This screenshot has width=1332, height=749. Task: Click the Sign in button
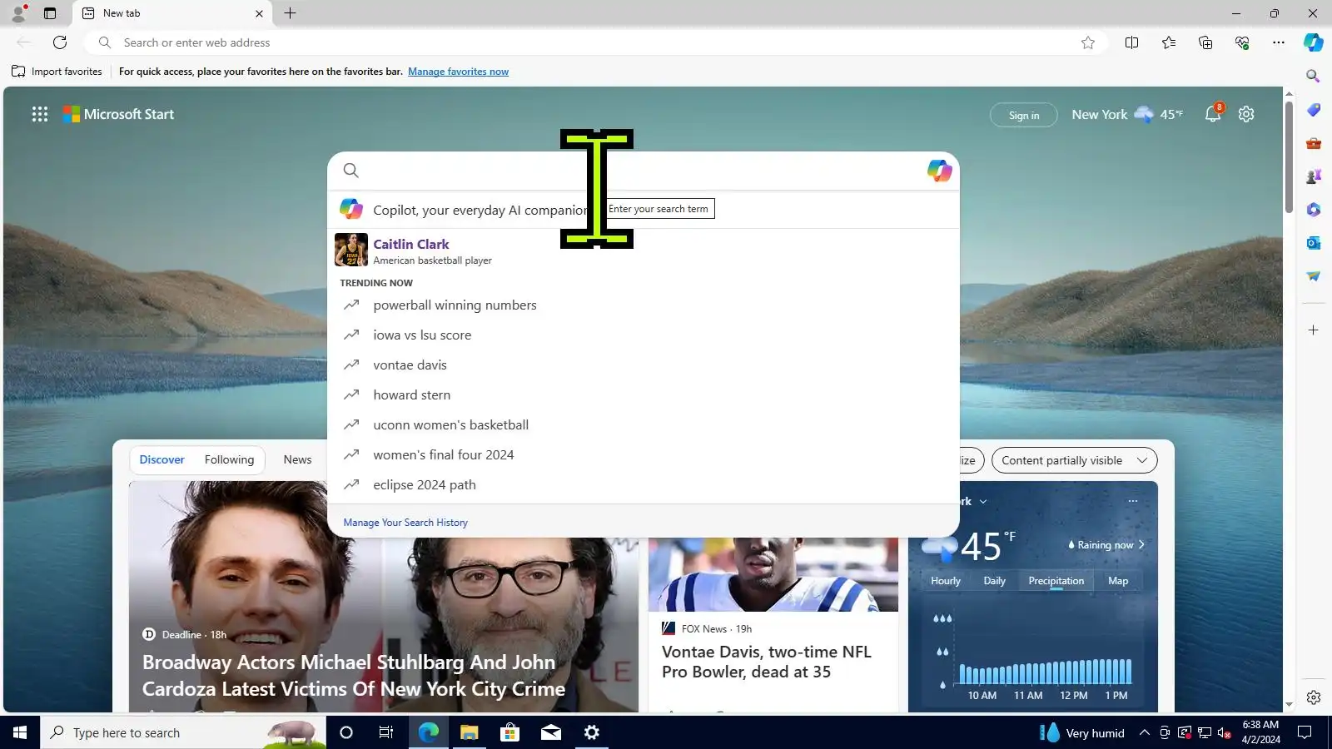click(x=1024, y=115)
